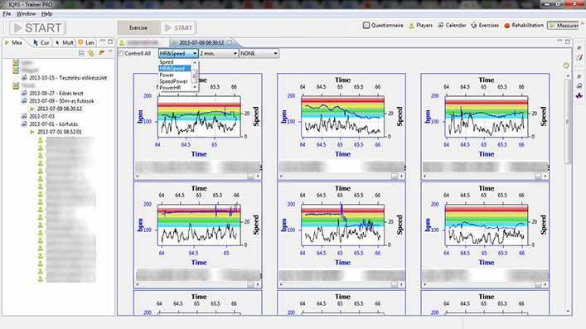The image size is (586, 329).
Task: Minimize the chart editor area
Action: tap(559, 41)
